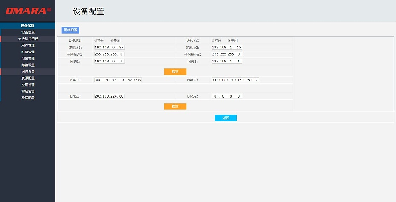Viewport: 396px width, 202px height.
Task: Select DHCP1 关闭 radio option
Action: 112,40
